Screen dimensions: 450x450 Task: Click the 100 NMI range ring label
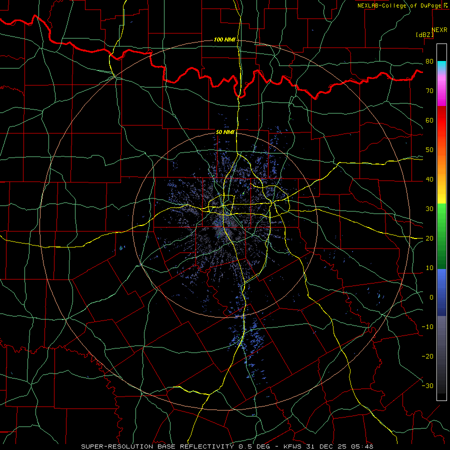[x=224, y=39]
